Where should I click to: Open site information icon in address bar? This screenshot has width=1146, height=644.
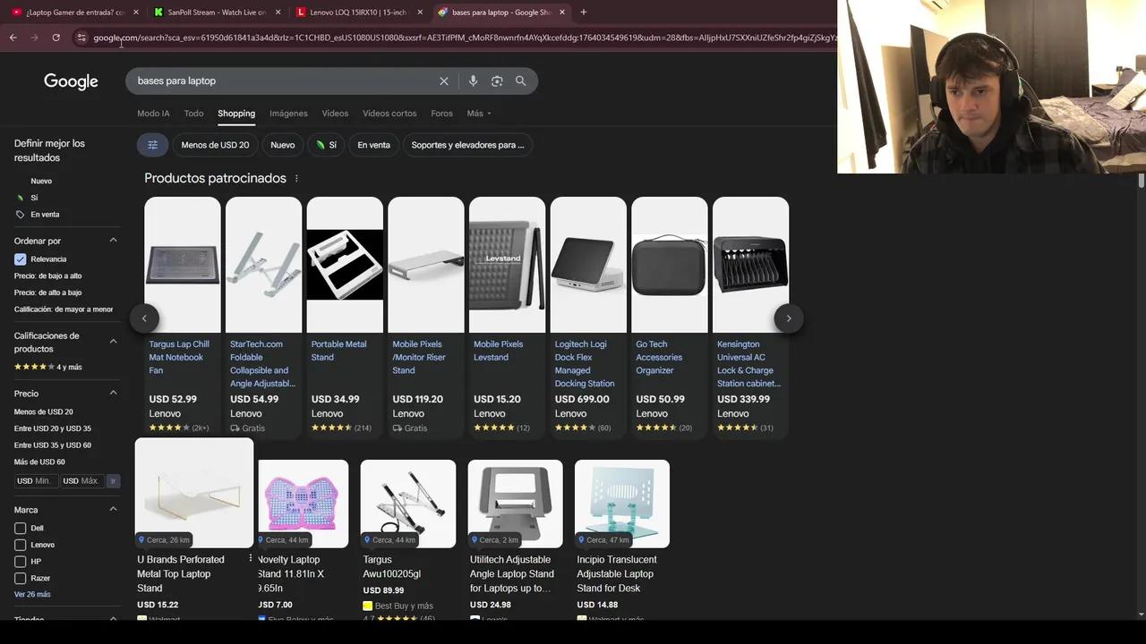click(x=81, y=38)
